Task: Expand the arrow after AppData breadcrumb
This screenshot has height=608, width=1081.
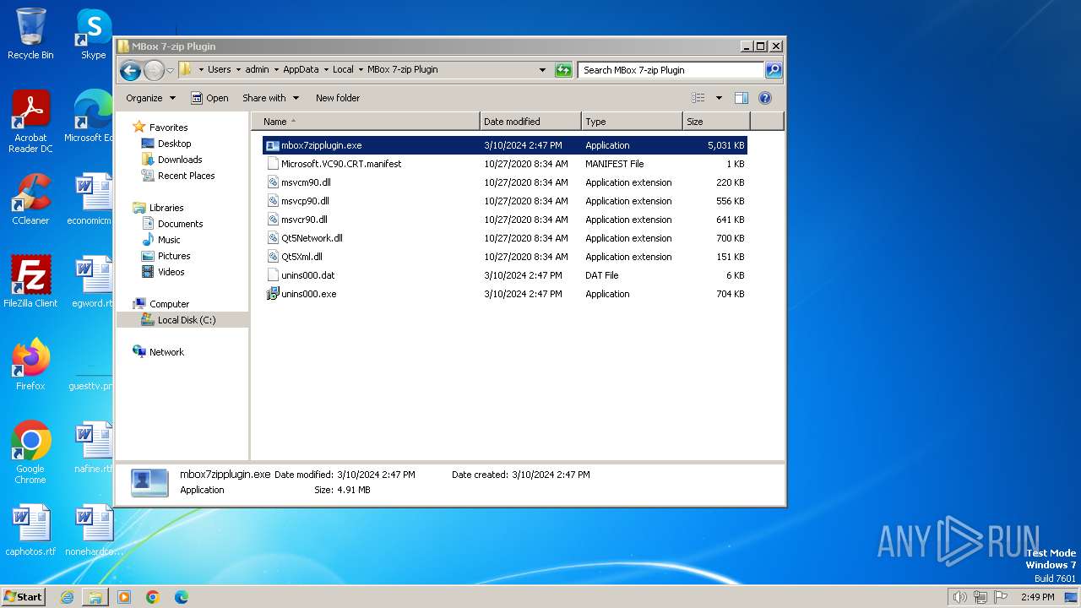Action: point(326,70)
